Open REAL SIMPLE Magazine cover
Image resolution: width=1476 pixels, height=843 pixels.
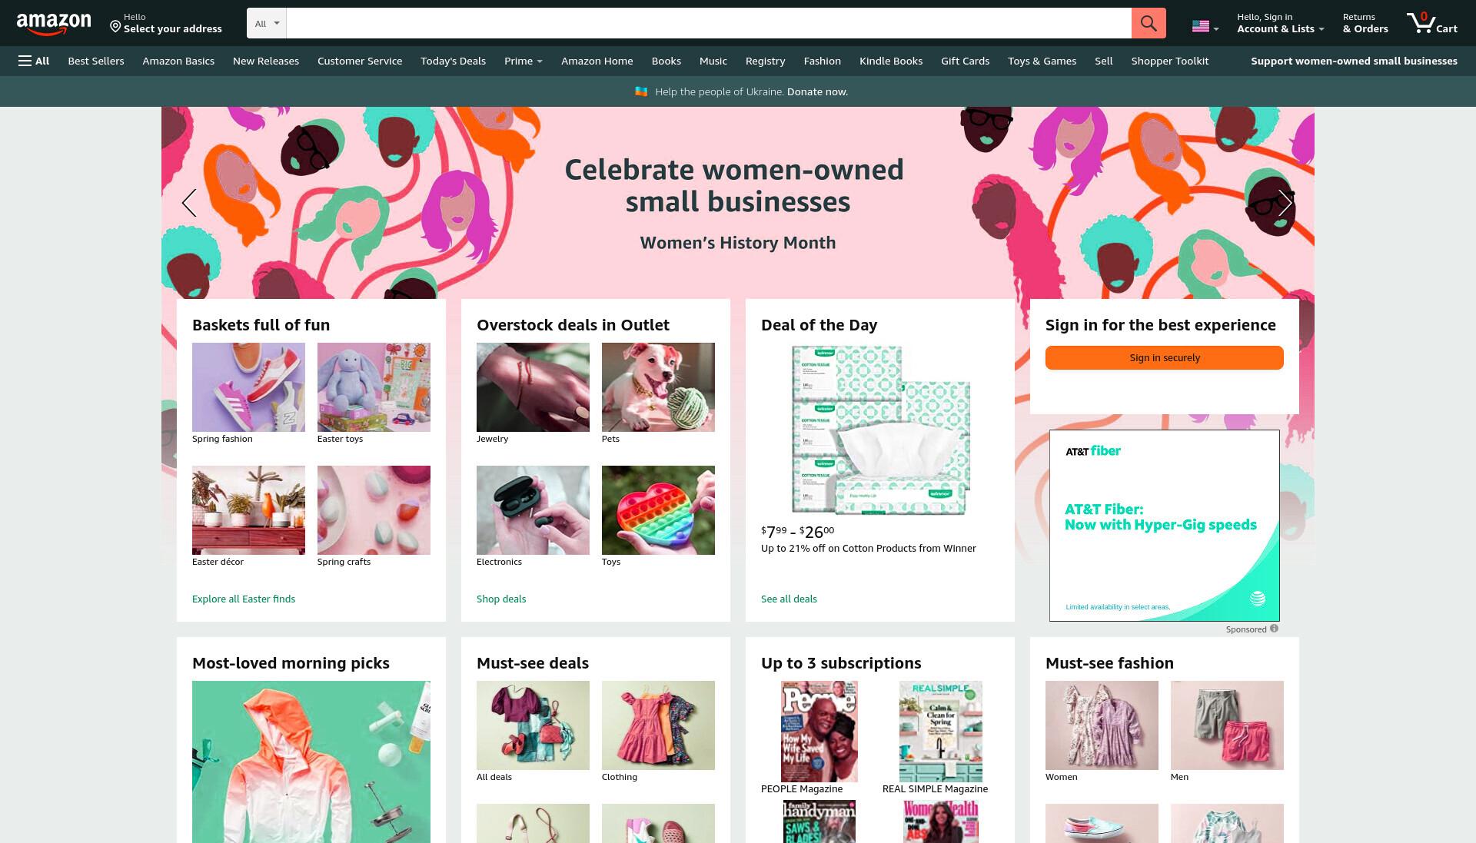click(941, 732)
